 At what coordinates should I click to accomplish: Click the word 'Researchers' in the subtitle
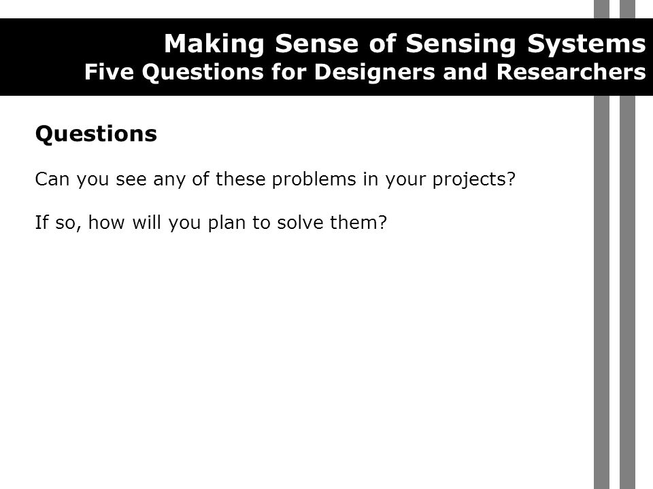pos(571,72)
